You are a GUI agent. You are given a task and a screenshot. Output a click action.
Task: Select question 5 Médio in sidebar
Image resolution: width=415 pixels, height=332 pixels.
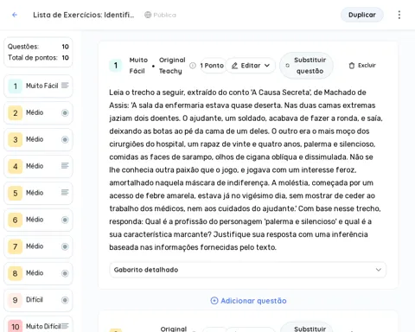coord(38,193)
